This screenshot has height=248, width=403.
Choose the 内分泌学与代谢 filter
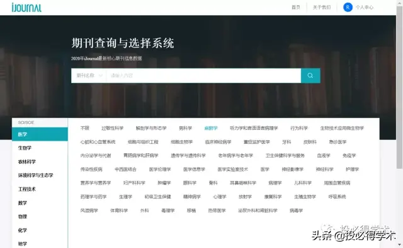(x=96, y=156)
